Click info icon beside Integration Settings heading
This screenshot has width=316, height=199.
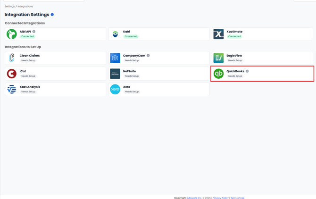click(52, 15)
